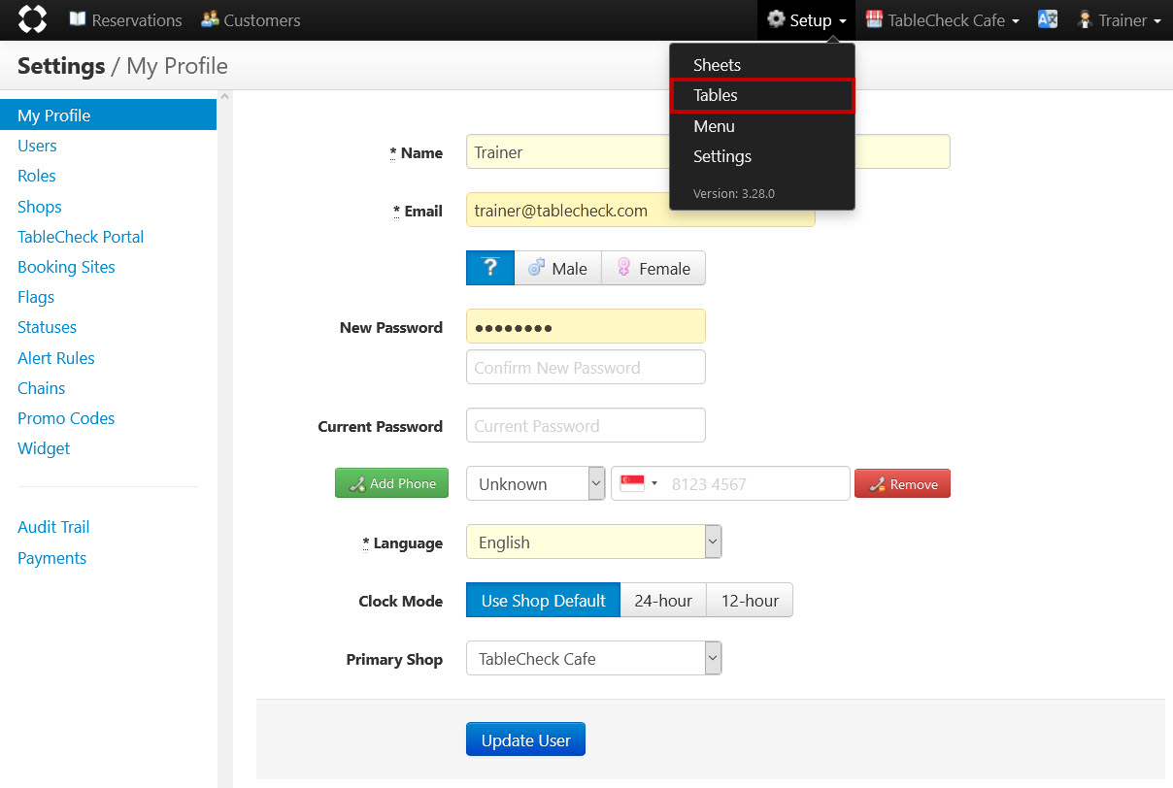
Task: Go to Customers in top navigation
Action: (251, 19)
